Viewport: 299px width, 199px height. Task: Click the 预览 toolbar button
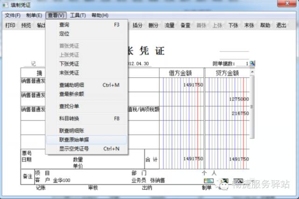pos(26,25)
